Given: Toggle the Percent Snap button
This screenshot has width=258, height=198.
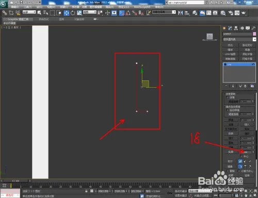Looking at the screenshot, I should click(135, 13).
